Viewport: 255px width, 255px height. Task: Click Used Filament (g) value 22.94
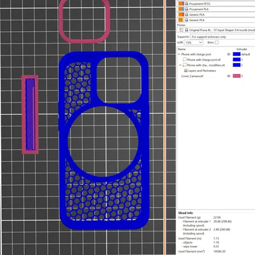[x=217, y=217]
